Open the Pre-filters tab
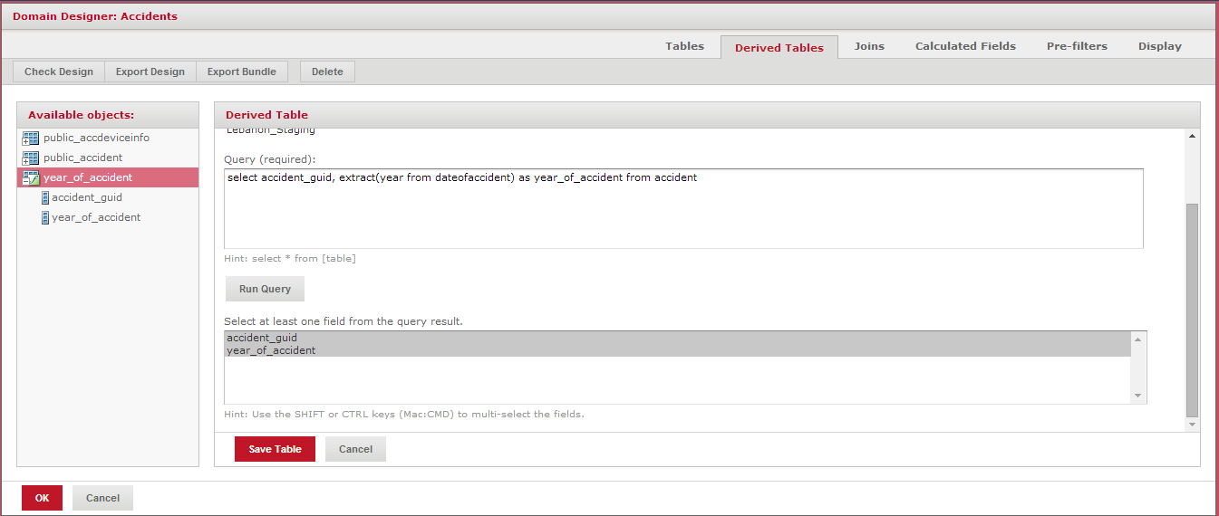This screenshot has height=516, width=1219. point(1077,46)
